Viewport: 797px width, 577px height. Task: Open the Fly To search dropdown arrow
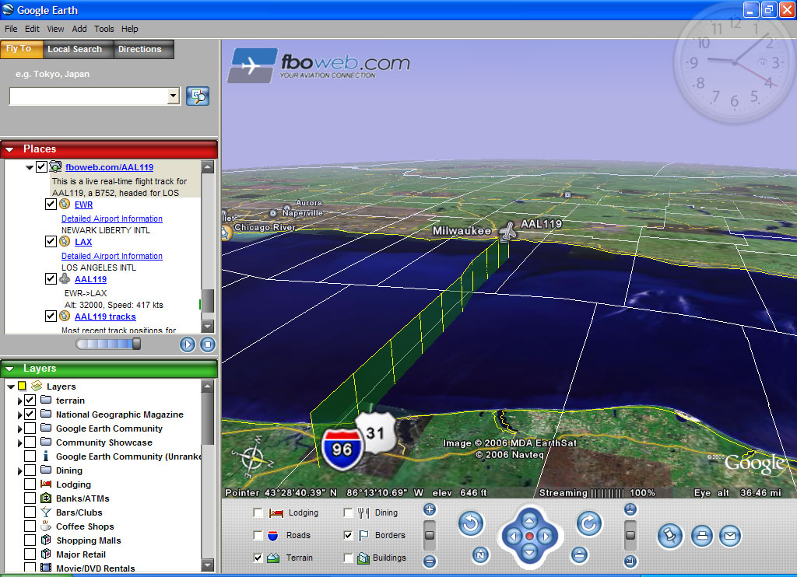pos(174,96)
